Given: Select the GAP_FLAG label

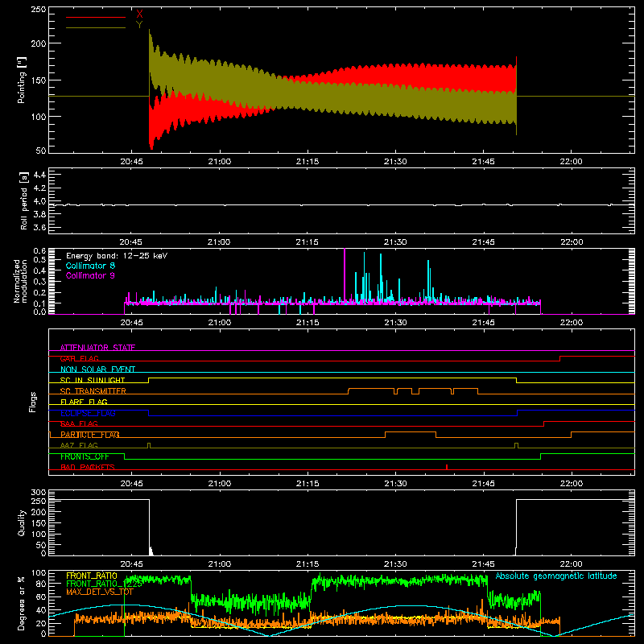Looking at the screenshot, I should tap(79, 358).
